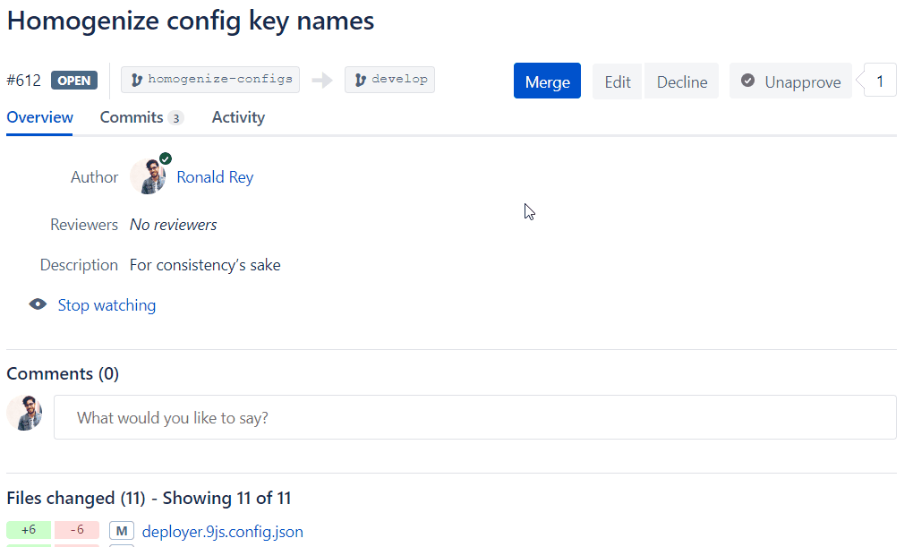913x547 pixels.
Task: Click the comment box saying What would you like to say
Action: [474, 417]
